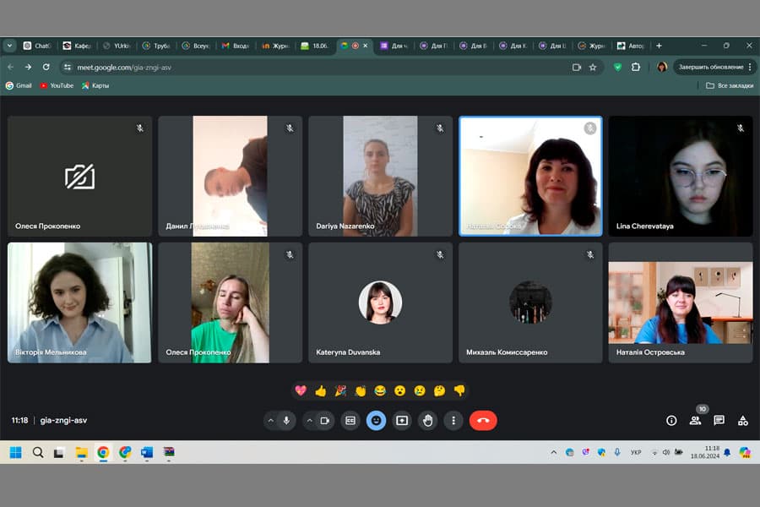The image size is (760, 507).
Task: Send the clapping hands reaction
Action: (360, 390)
